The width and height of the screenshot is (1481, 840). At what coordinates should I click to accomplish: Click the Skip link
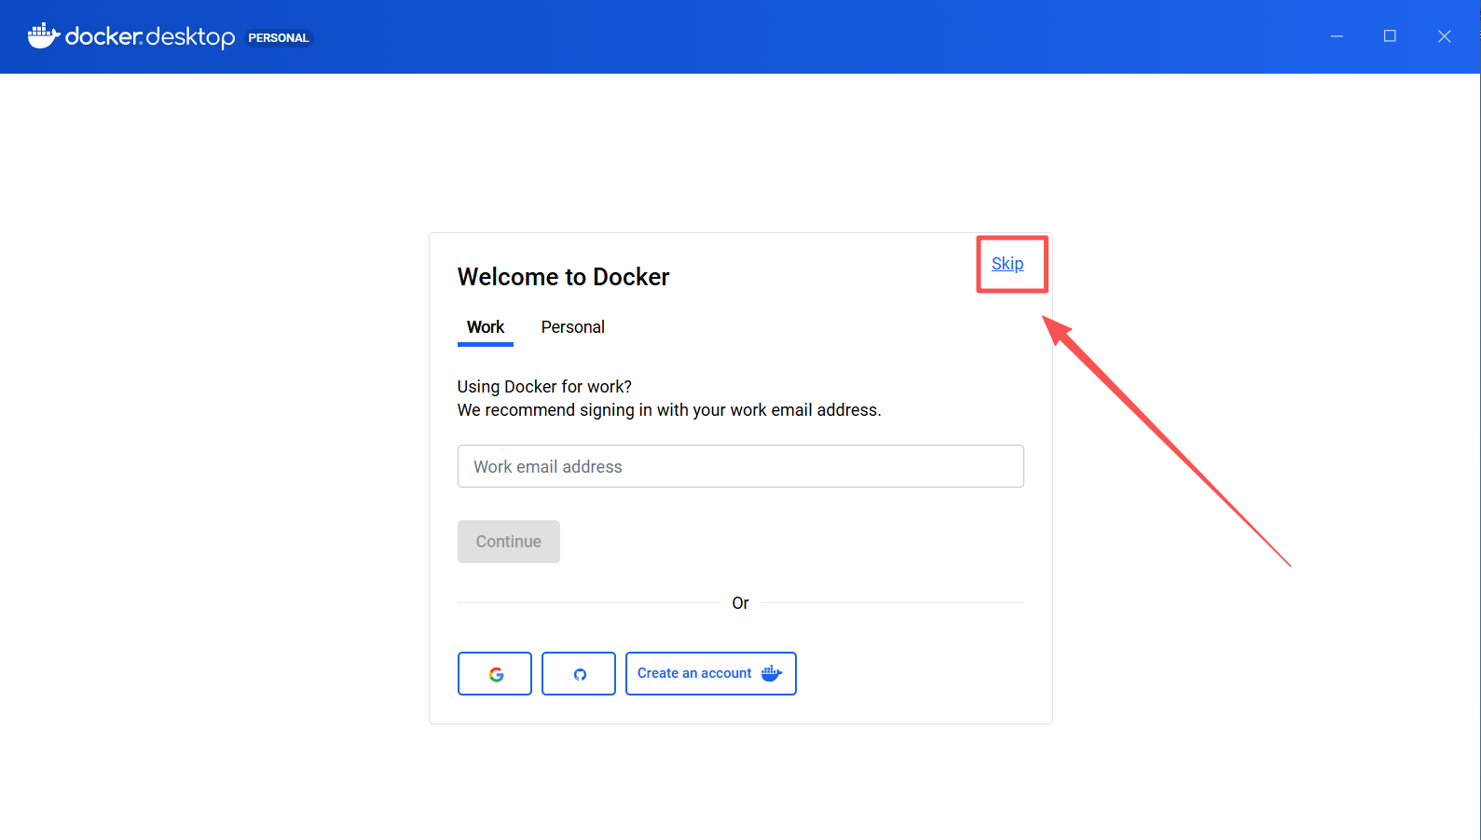1008,264
